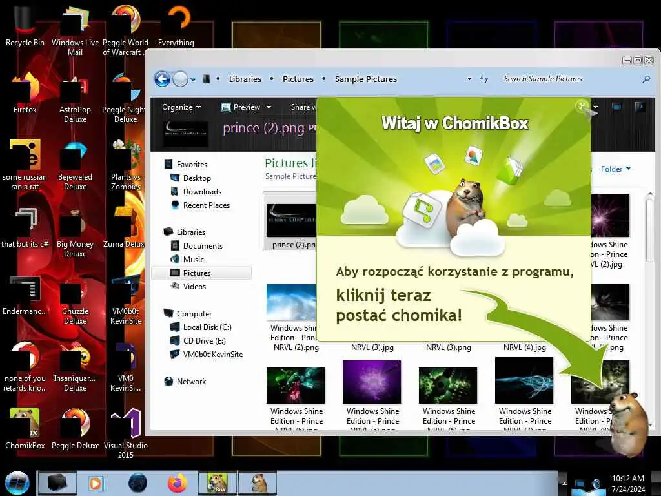Open recent locations dropdown arrow
Viewport: 661px width, 496px height.
(193, 79)
